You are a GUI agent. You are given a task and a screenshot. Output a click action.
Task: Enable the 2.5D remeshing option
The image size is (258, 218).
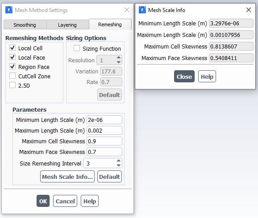[12, 85]
